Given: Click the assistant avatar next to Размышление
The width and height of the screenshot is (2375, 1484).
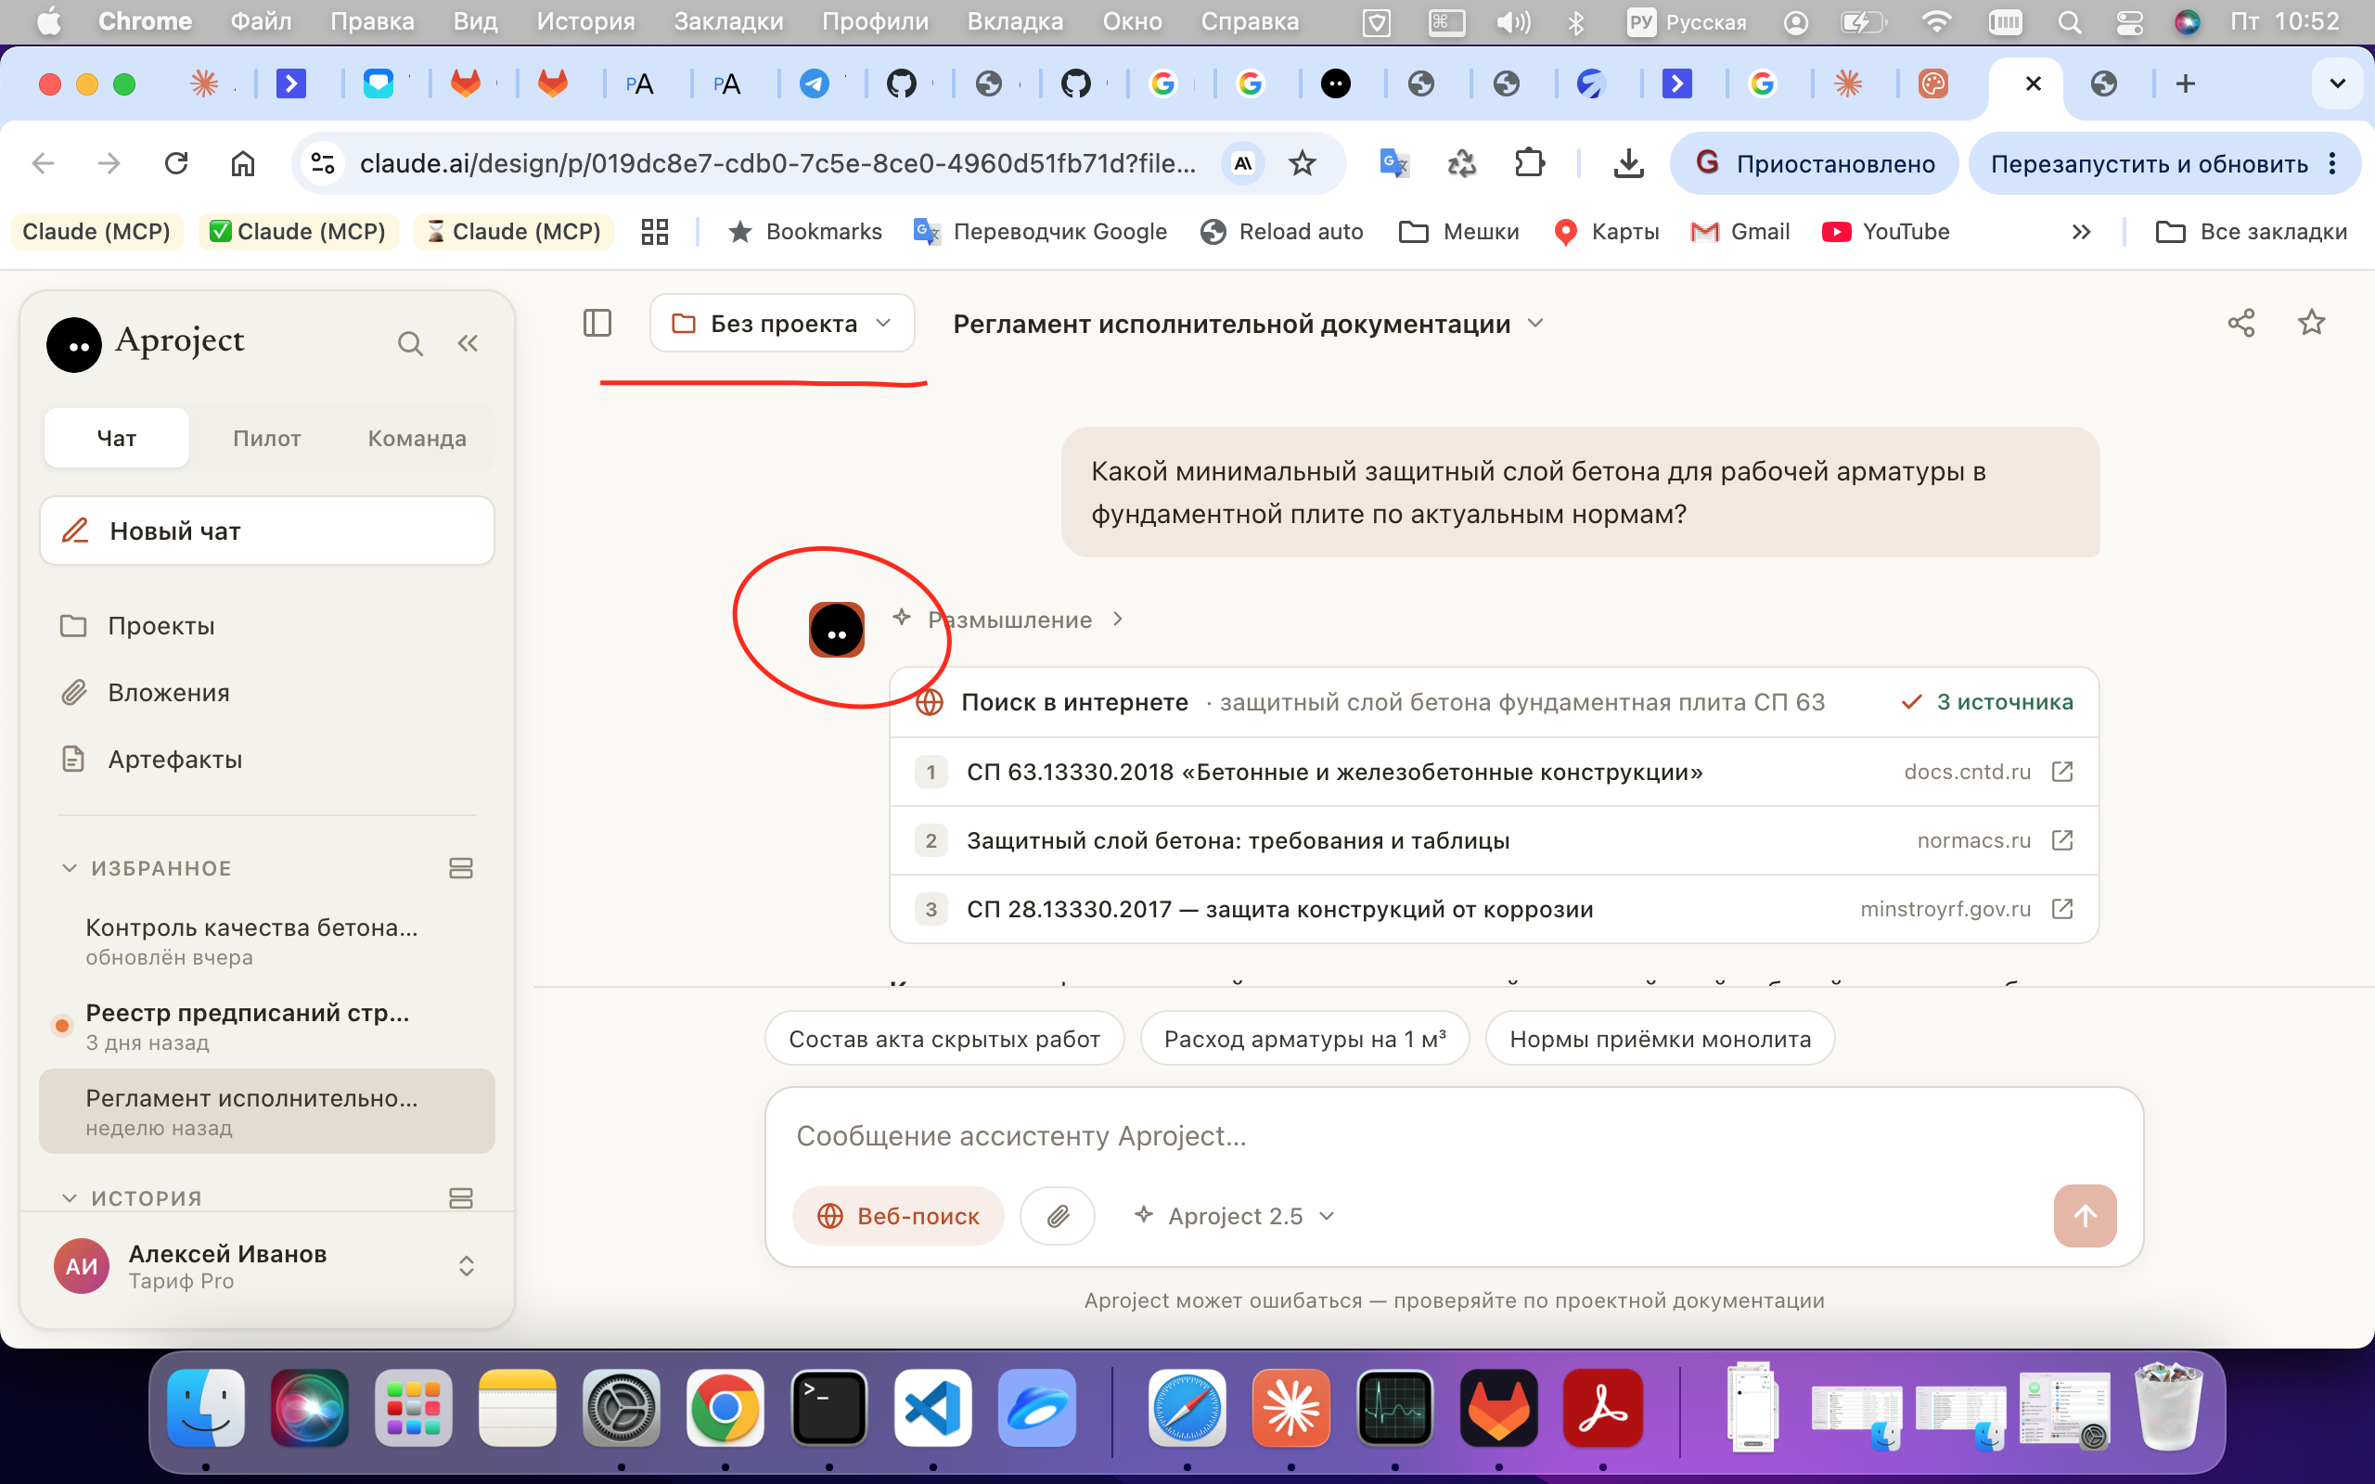Looking at the screenshot, I should click(836, 629).
